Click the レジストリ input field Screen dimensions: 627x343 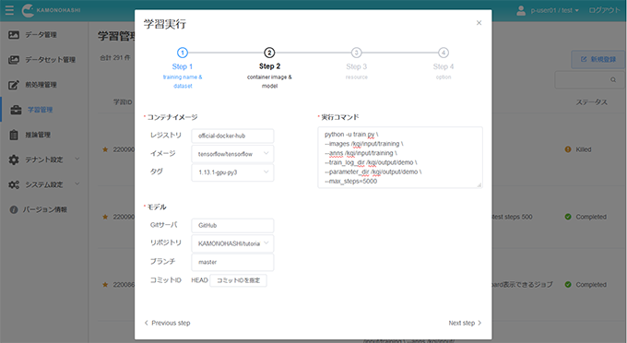coord(232,136)
